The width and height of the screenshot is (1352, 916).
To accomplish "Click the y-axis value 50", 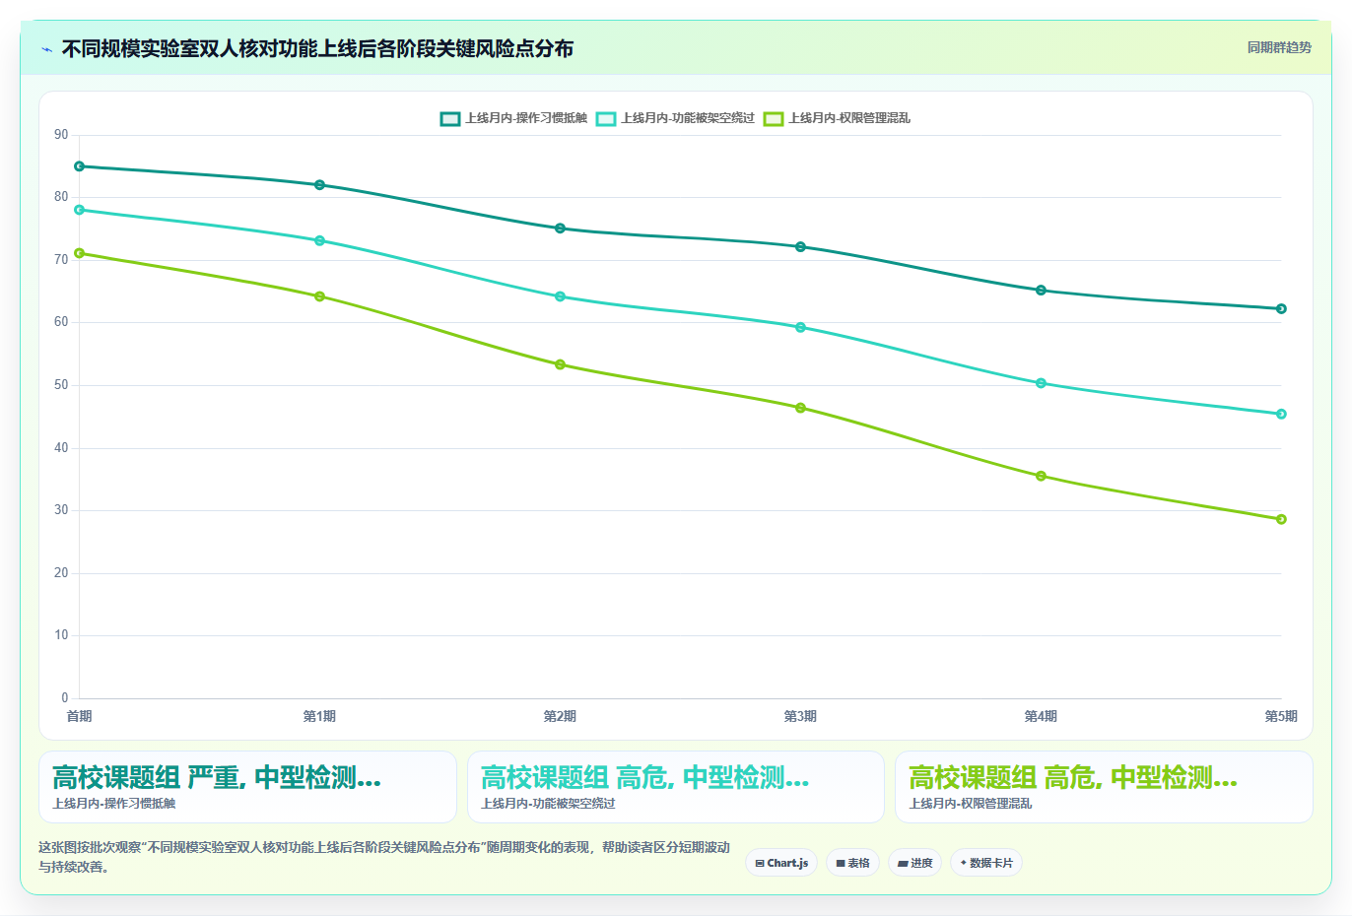I will click(x=61, y=385).
